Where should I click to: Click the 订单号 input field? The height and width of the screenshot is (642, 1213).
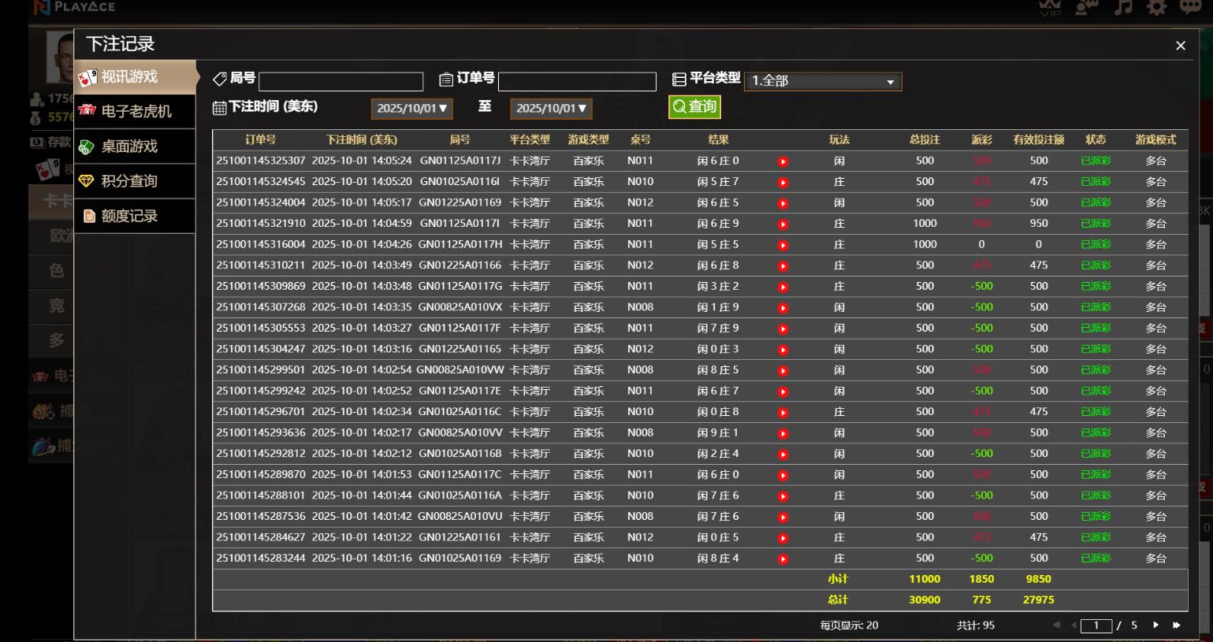pyautogui.click(x=577, y=81)
